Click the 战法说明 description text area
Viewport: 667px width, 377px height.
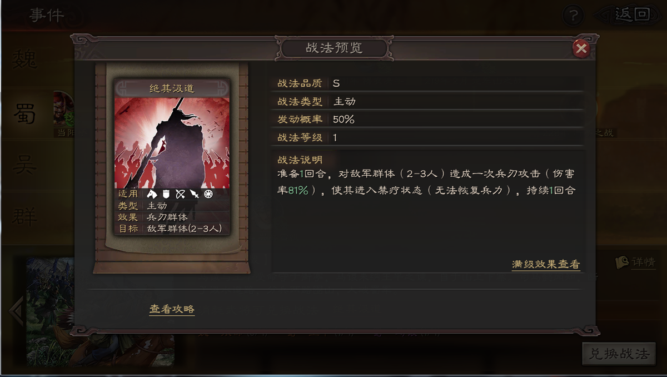tap(426, 182)
